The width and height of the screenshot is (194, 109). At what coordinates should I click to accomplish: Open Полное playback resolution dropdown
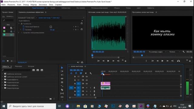(x=175, y=52)
